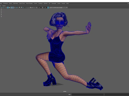
Task: Toggle Motion Blur in the viewport
Action: (x=21, y=7)
